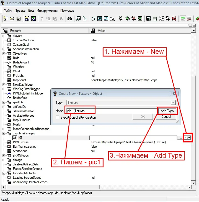Select the MapScript property row

[97, 80]
